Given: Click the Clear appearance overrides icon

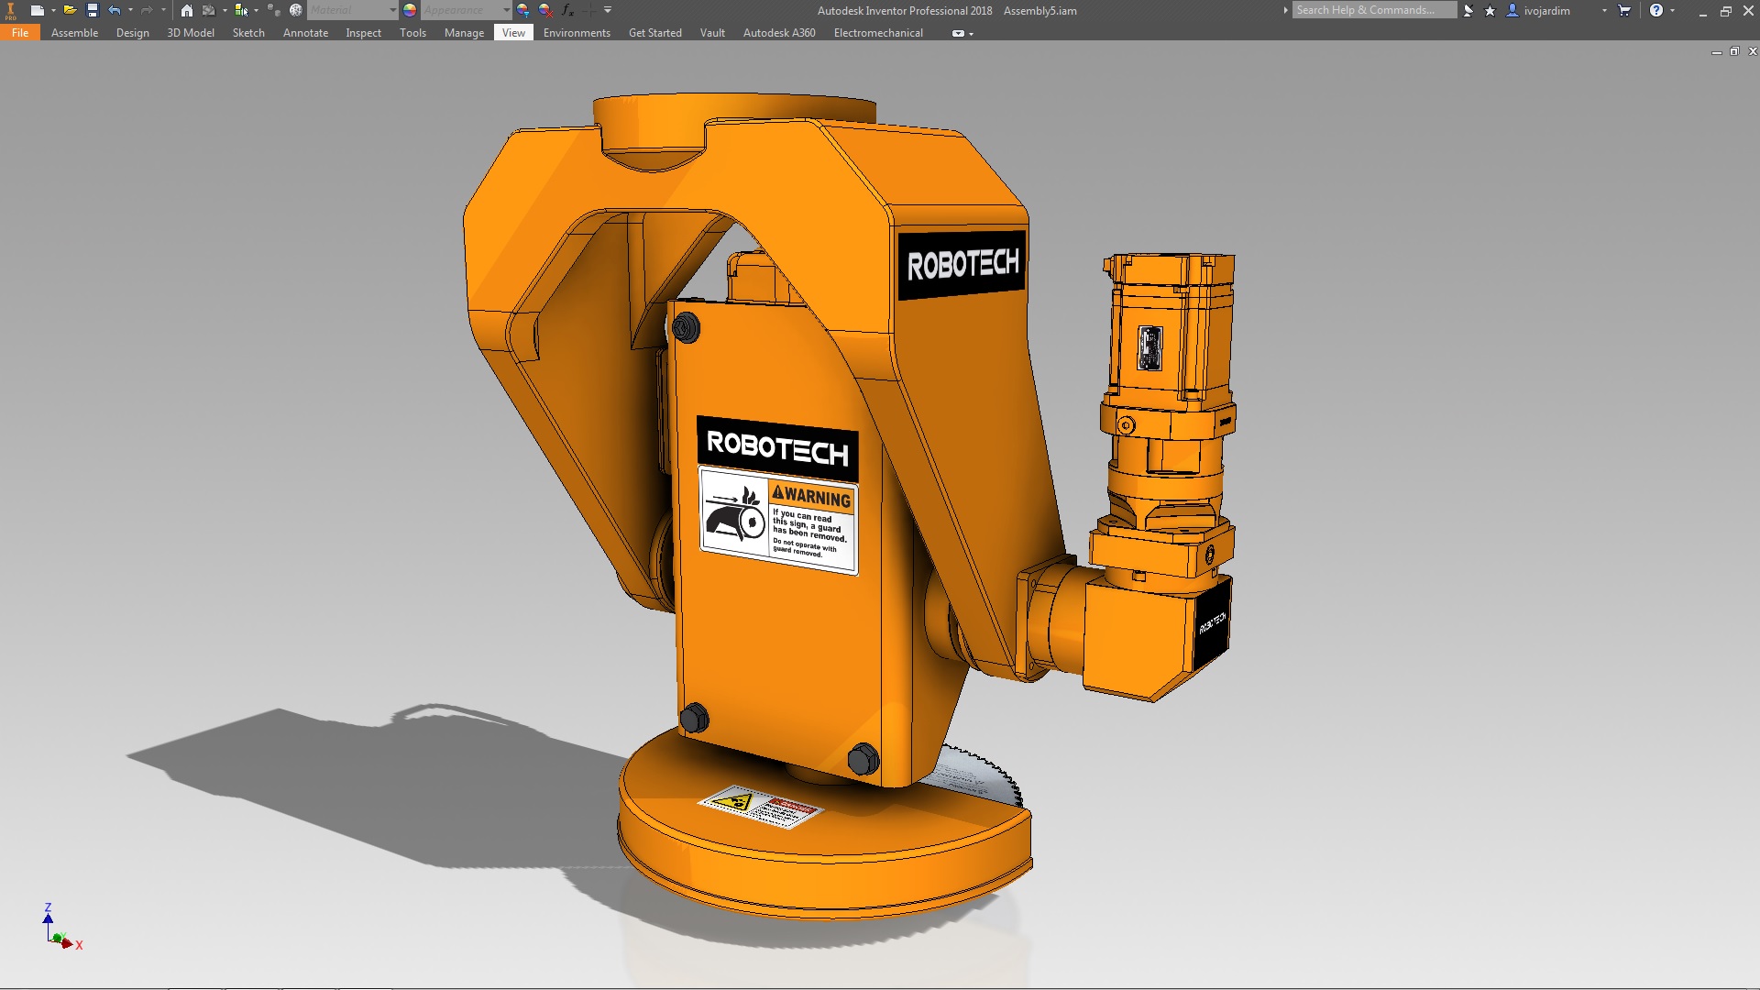Looking at the screenshot, I should point(545,10).
